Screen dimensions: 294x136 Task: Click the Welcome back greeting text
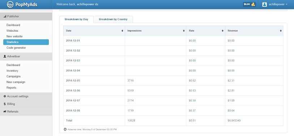click(x=77, y=4)
